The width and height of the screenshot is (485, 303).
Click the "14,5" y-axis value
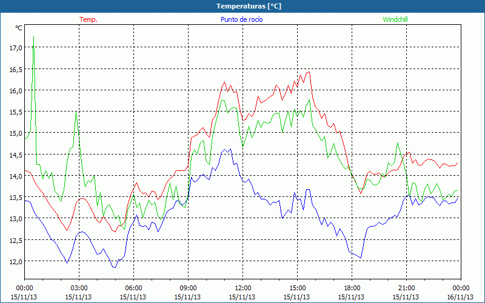coord(16,155)
